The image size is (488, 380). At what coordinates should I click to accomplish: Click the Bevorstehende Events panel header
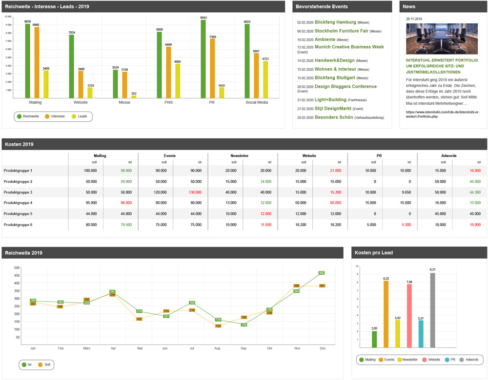tap(342, 6)
